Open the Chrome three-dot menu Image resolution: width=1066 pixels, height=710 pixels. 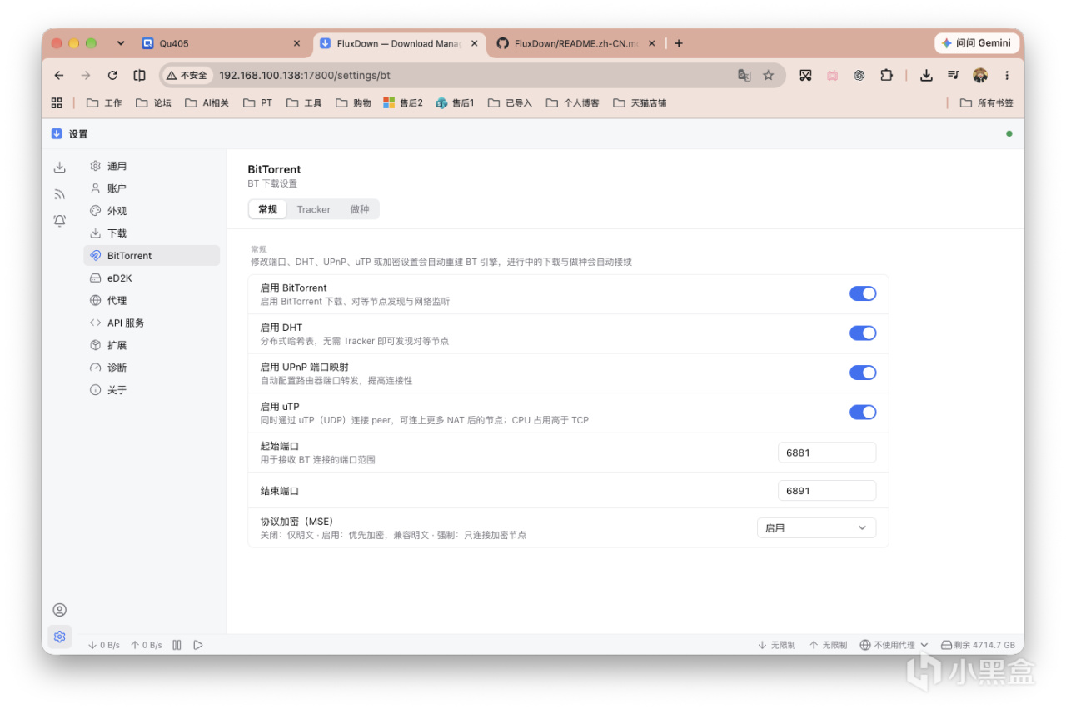point(1007,75)
